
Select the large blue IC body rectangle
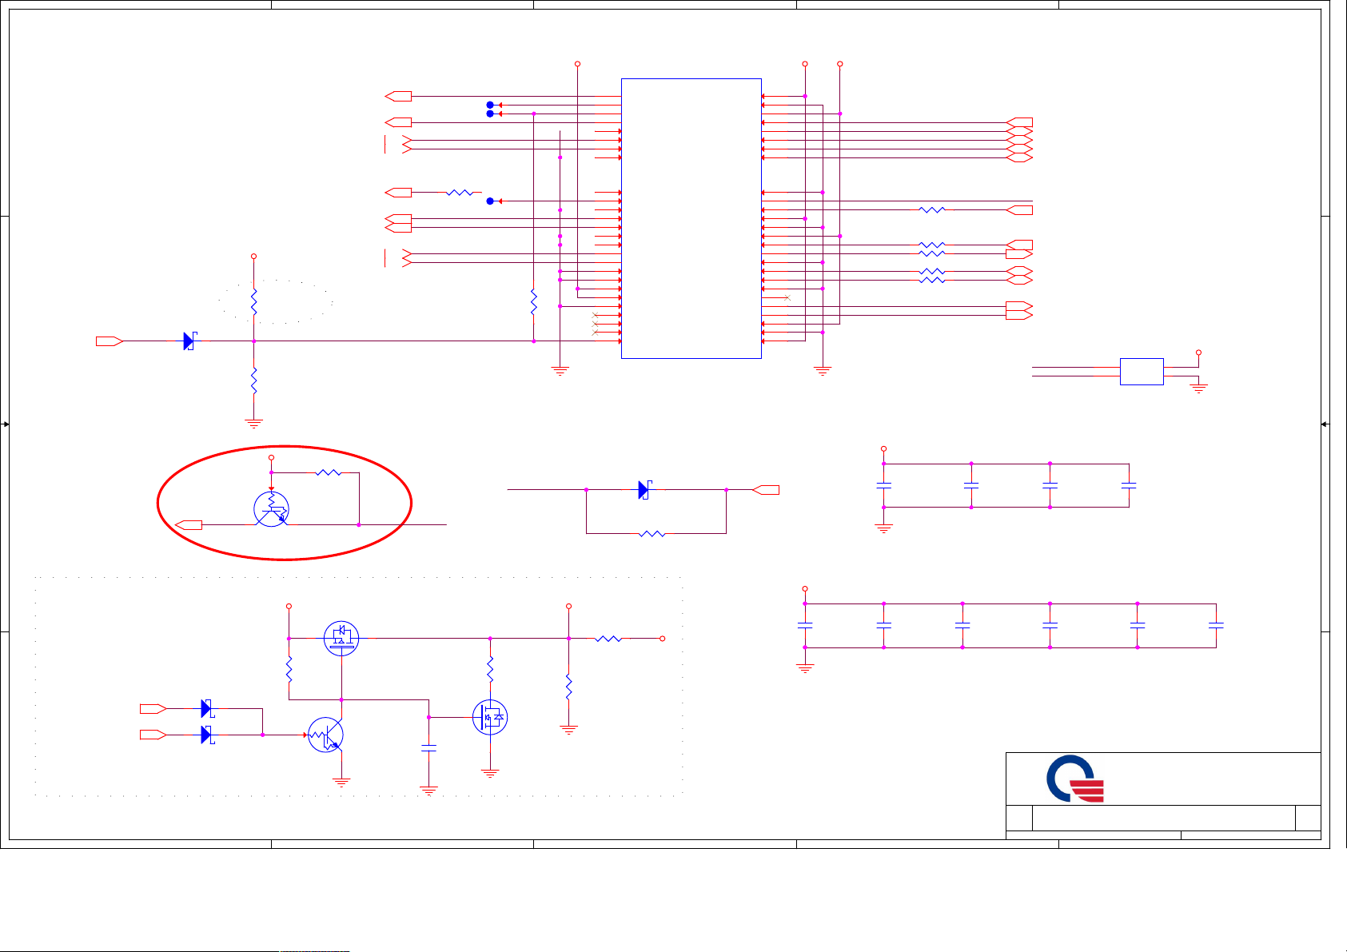691,218
